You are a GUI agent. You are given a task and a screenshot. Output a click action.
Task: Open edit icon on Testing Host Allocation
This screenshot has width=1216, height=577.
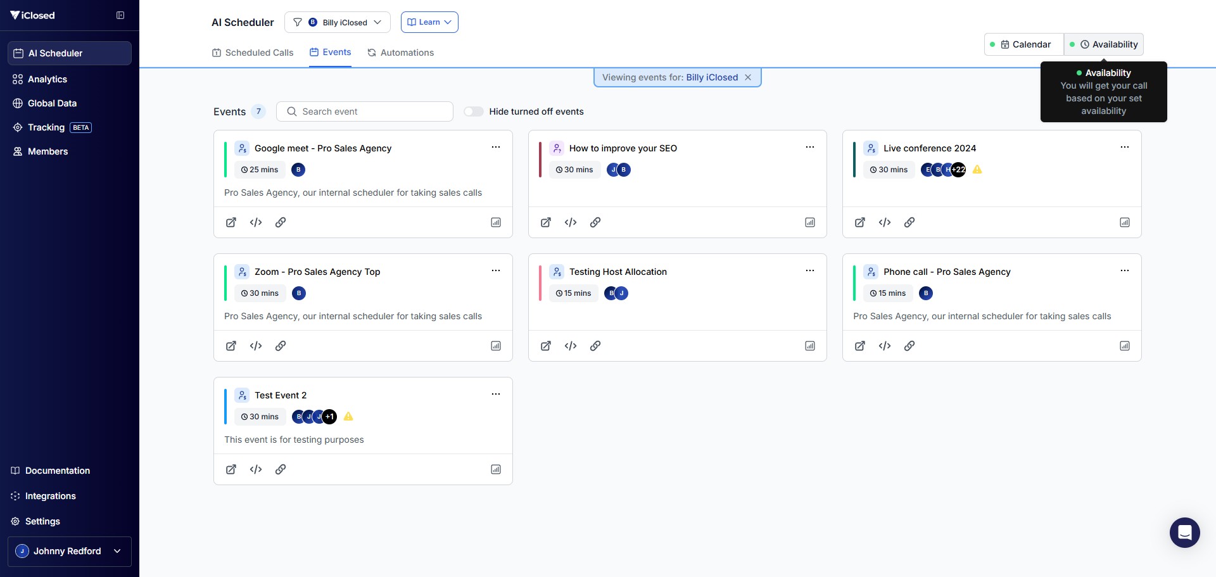[546, 346]
